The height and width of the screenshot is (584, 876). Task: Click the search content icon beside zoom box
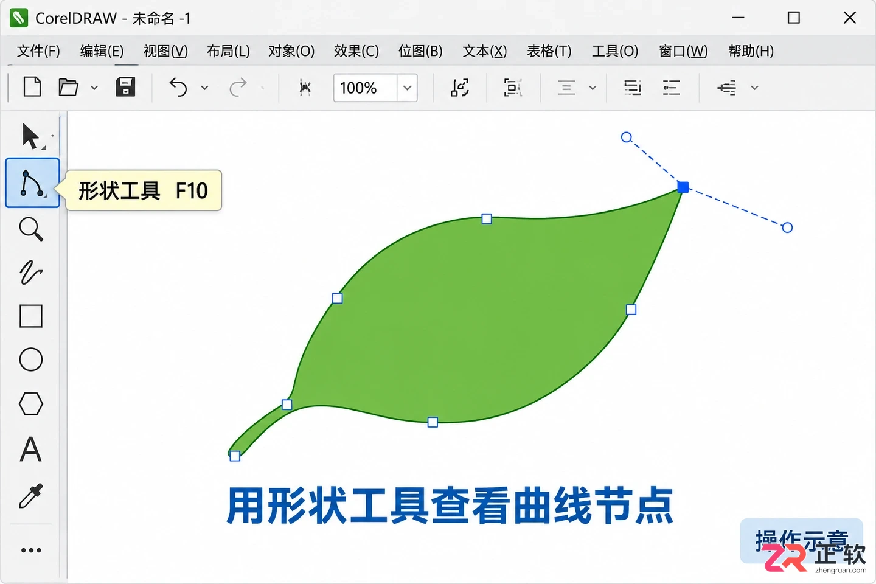pyautogui.click(x=305, y=88)
